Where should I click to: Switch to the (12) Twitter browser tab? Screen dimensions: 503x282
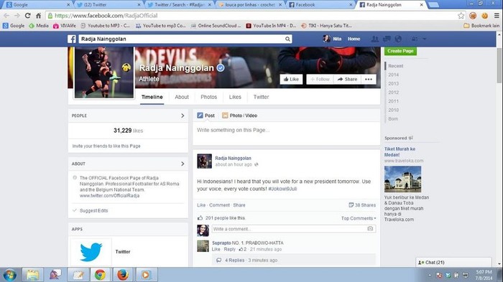(109, 5)
